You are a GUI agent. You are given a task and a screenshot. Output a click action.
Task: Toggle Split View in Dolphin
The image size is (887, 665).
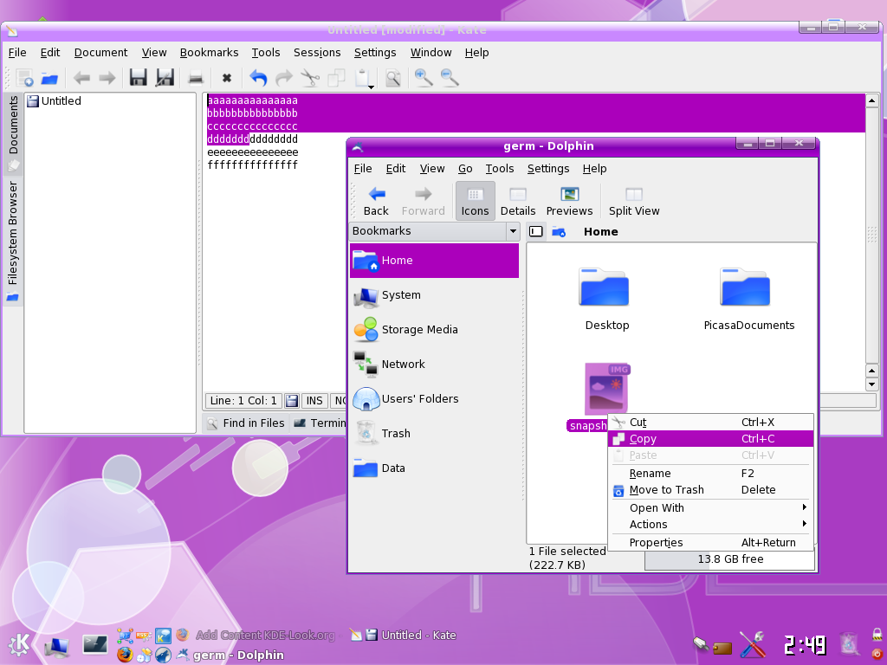click(634, 201)
